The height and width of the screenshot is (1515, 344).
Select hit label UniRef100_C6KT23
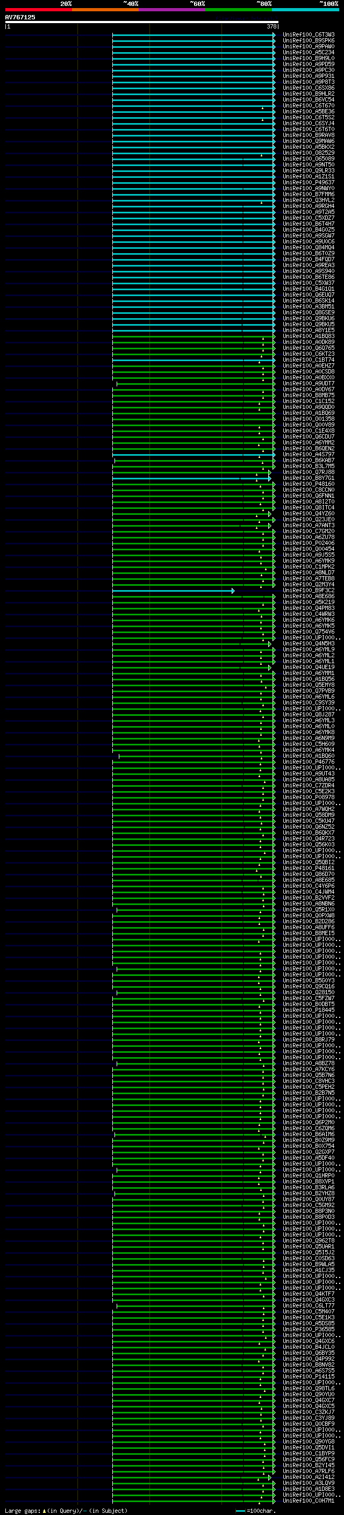309,354
